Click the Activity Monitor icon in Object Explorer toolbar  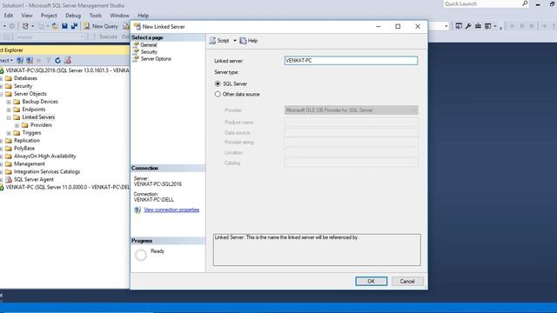[x=68, y=60]
